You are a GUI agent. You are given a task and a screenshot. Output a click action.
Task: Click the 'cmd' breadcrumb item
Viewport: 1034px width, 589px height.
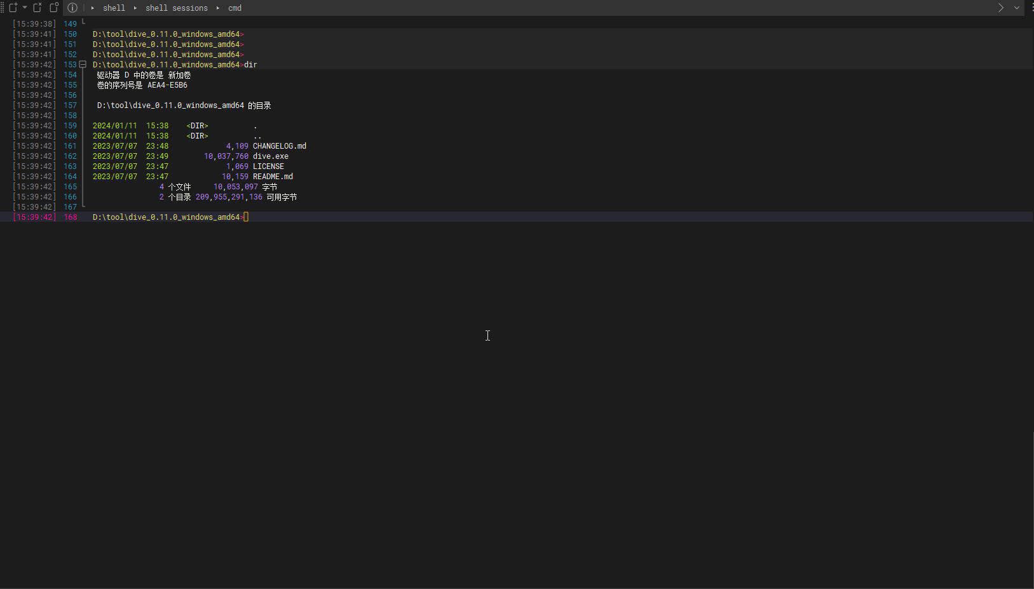235,8
